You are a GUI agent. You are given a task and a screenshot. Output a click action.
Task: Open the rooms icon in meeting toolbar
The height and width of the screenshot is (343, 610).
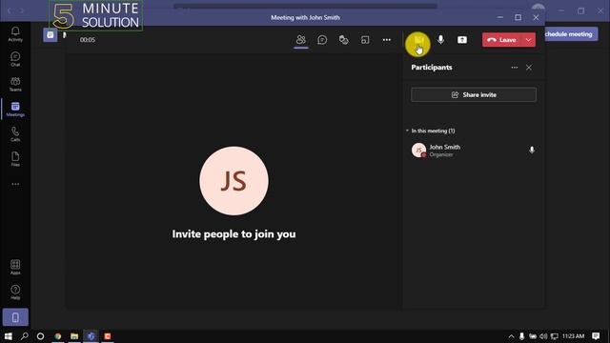point(365,40)
